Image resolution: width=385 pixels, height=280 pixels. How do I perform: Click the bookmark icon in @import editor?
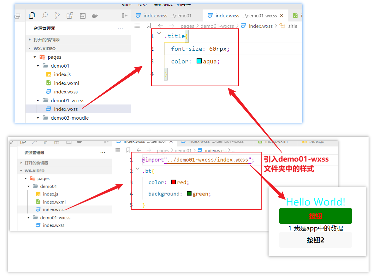128,150
